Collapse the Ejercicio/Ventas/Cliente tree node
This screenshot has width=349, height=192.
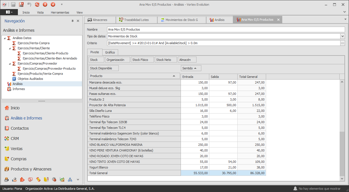click(10, 48)
